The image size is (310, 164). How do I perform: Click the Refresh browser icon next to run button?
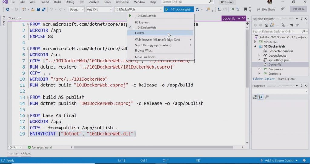197,9
